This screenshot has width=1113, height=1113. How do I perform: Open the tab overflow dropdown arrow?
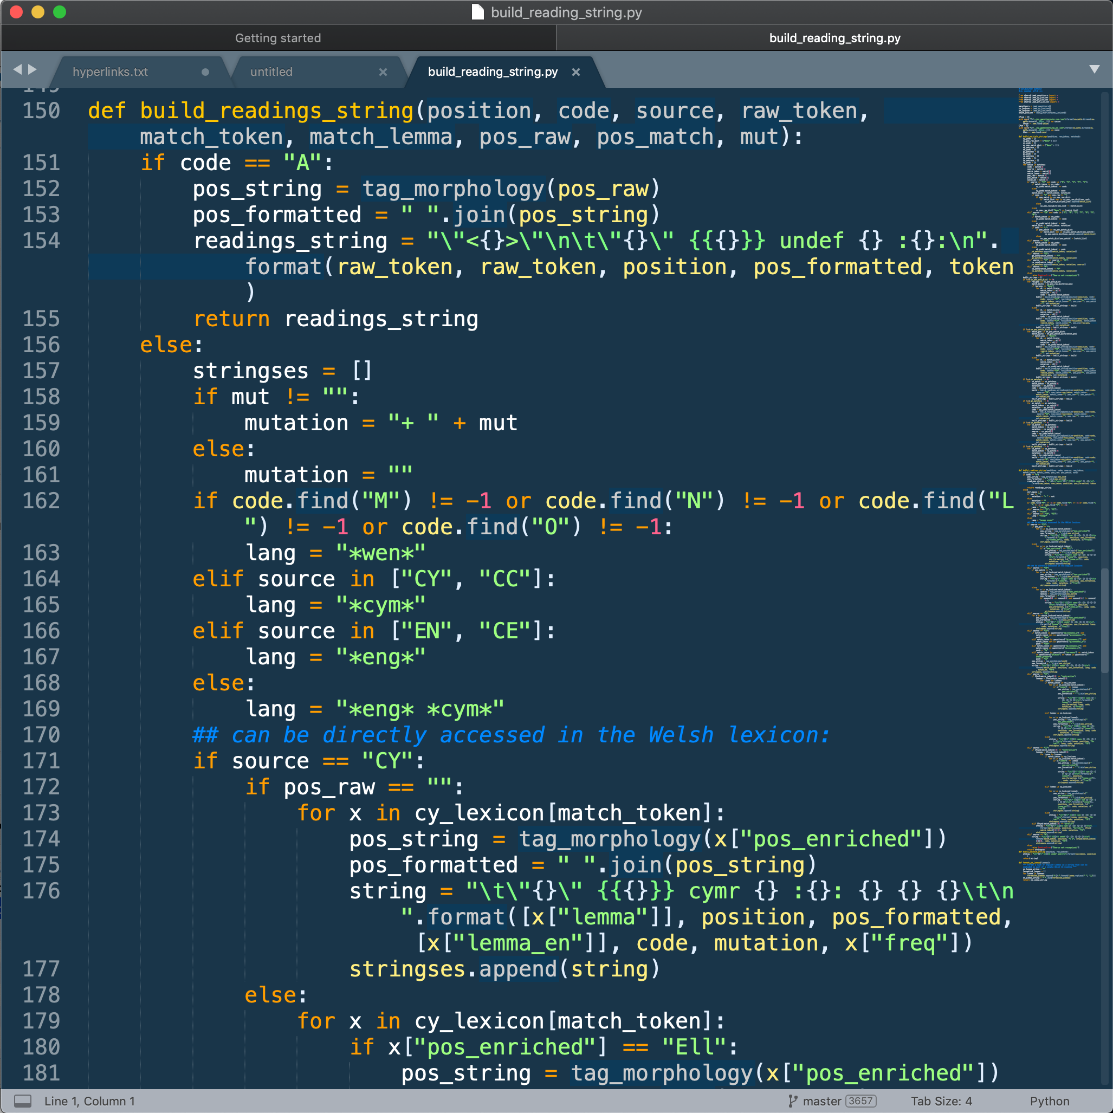(x=1095, y=69)
